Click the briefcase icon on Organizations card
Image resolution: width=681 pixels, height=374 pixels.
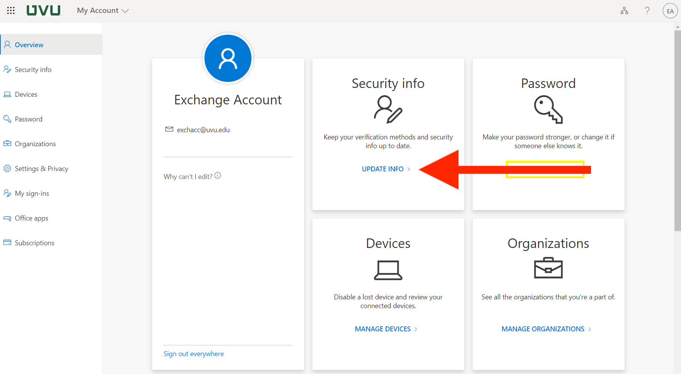point(548,268)
